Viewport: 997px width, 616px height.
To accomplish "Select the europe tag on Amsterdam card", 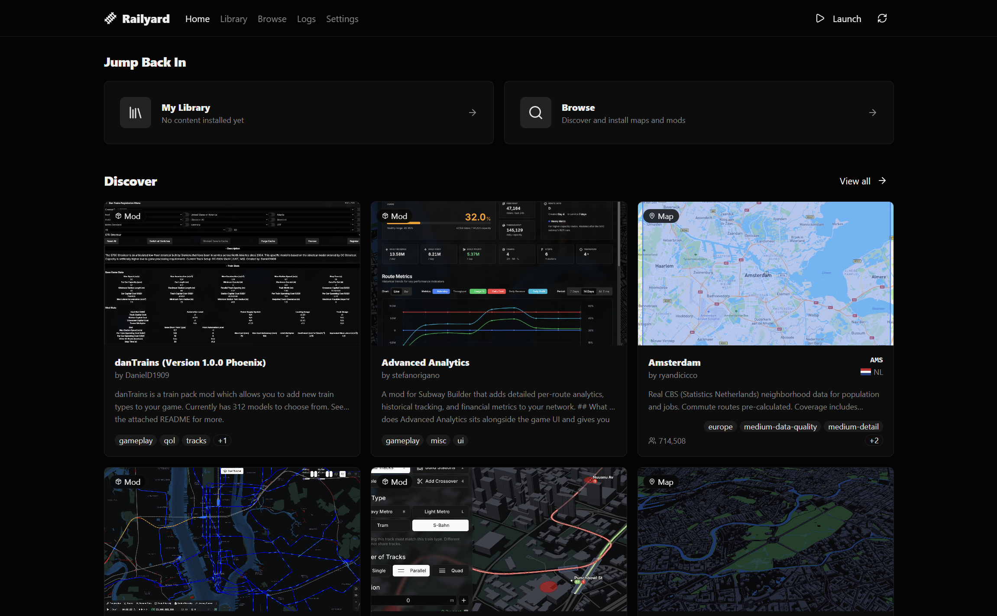I will click(720, 427).
